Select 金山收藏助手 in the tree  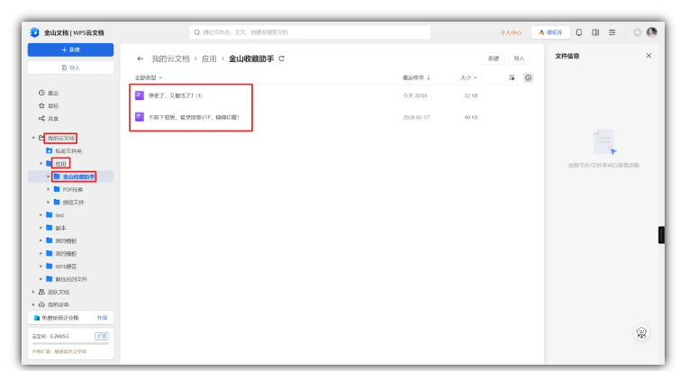78,176
